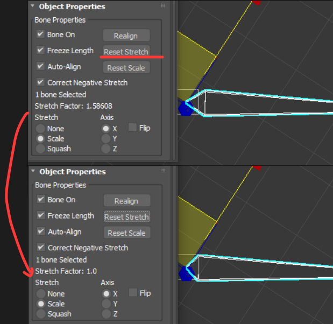Select X axis radio in upper panel
This screenshot has height=324, width=333.
pyautogui.click(x=106, y=129)
